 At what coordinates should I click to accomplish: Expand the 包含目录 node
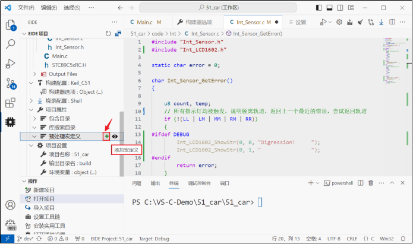click(34, 119)
